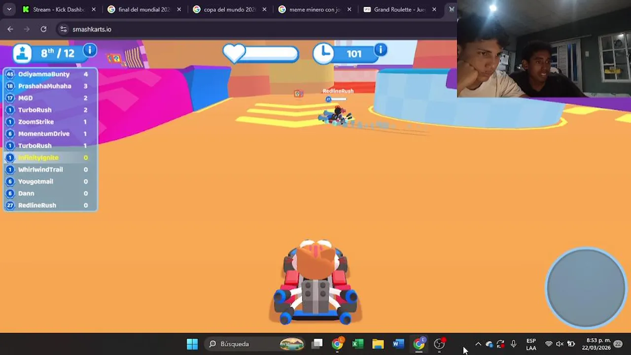Select WhirlwindTrail leaderboard row

tap(50, 169)
